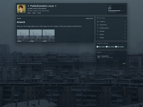This screenshot has height=107, width=143.
Task: Click the 'GROUPS' panel header
Action: [99, 52]
